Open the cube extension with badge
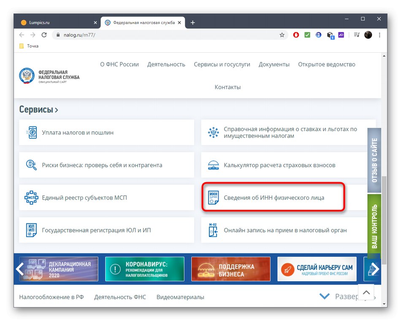The height and width of the screenshot is (321, 401). (330, 35)
